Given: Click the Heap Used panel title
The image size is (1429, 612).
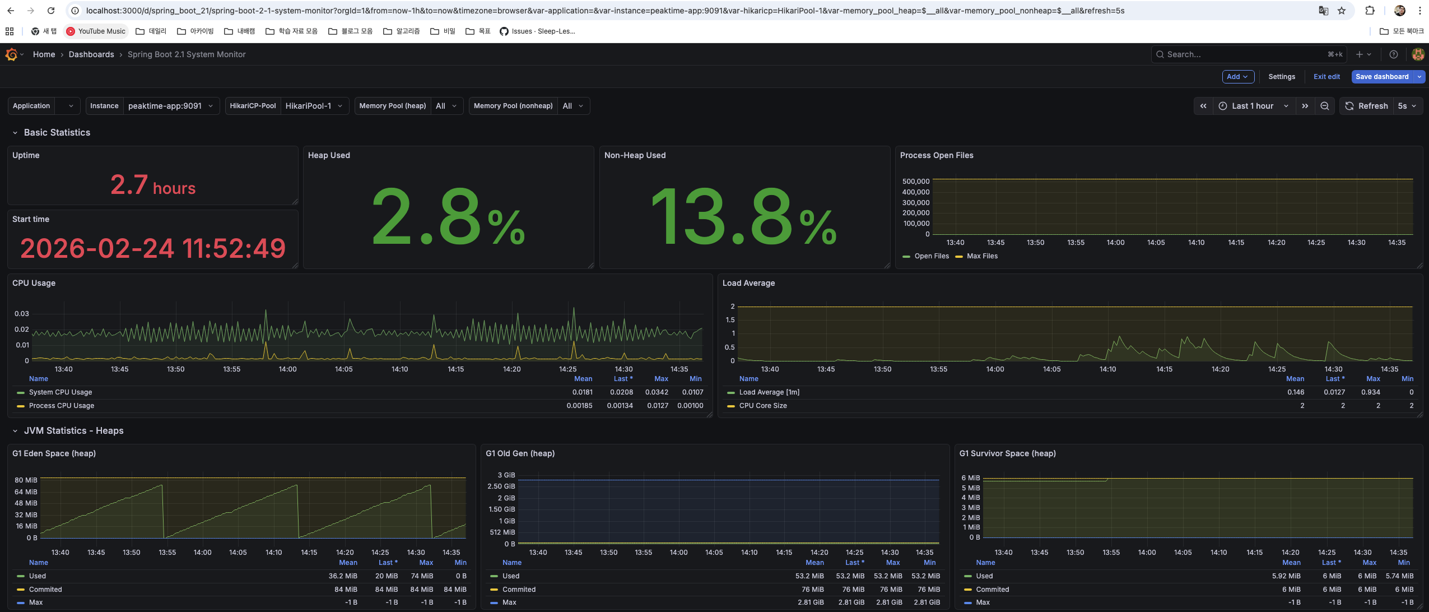Looking at the screenshot, I should click(x=329, y=155).
